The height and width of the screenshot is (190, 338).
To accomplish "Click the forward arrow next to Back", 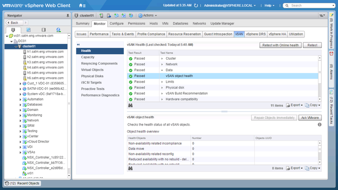I will point(26,22).
